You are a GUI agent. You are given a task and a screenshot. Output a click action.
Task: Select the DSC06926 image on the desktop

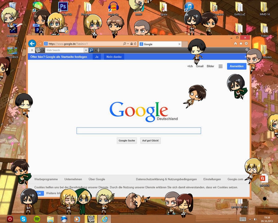(x=12, y=52)
